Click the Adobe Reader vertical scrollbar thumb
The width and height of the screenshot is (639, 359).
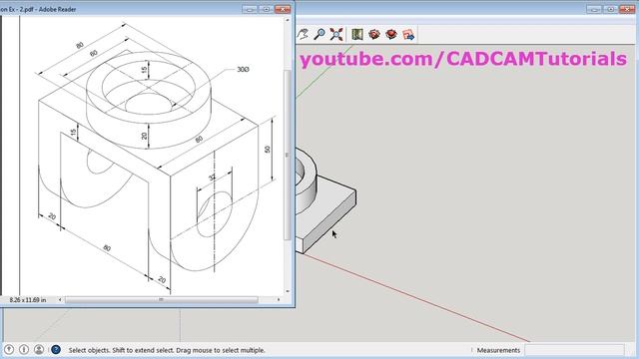click(288, 155)
